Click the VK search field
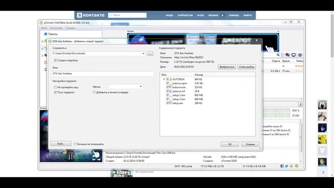Screen dimensions: 334x188 [x=127, y=15]
